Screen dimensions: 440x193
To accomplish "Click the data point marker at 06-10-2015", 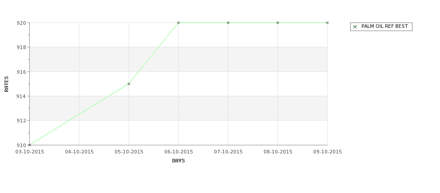I will point(178,22).
